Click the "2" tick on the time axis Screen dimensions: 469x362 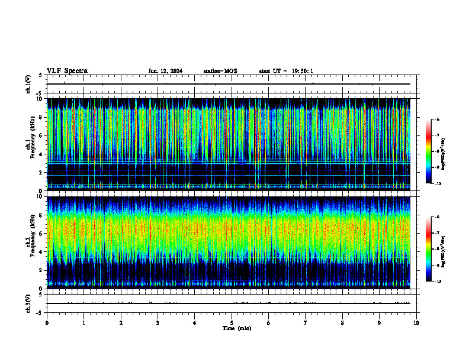click(121, 323)
